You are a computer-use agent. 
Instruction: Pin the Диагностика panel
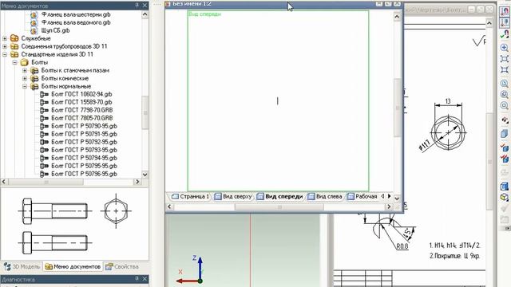tap(137, 279)
